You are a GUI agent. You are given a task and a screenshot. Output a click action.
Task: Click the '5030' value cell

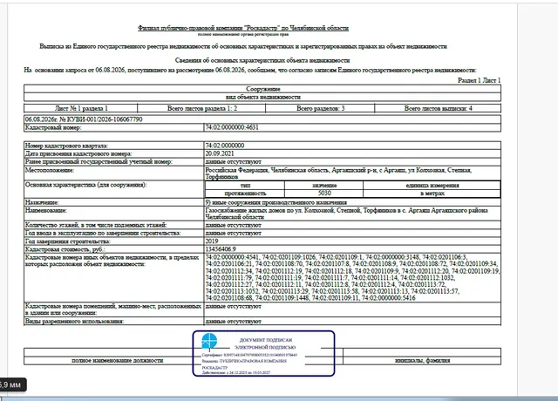(x=324, y=194)
